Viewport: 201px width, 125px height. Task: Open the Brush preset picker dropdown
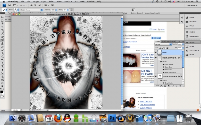tap(18, 10)
